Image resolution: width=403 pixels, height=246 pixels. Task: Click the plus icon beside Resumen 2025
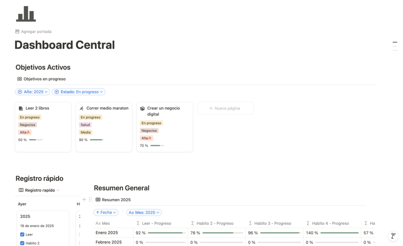[x=84, y=199]
